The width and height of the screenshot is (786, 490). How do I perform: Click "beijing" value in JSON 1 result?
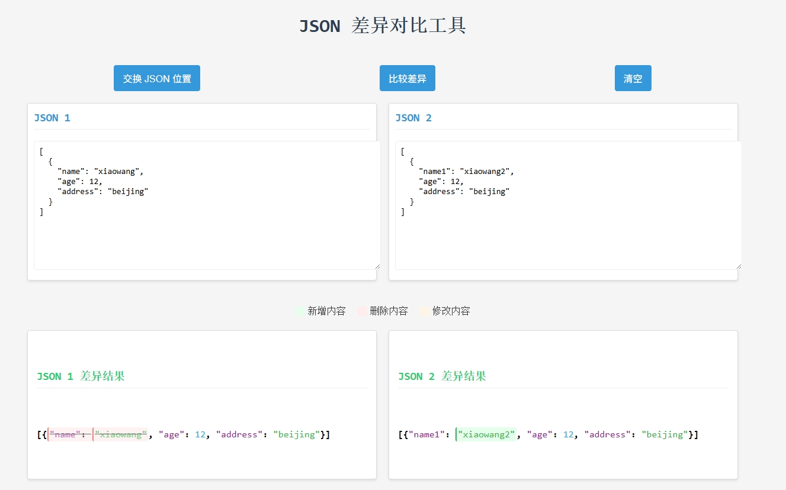coord(297,434)
